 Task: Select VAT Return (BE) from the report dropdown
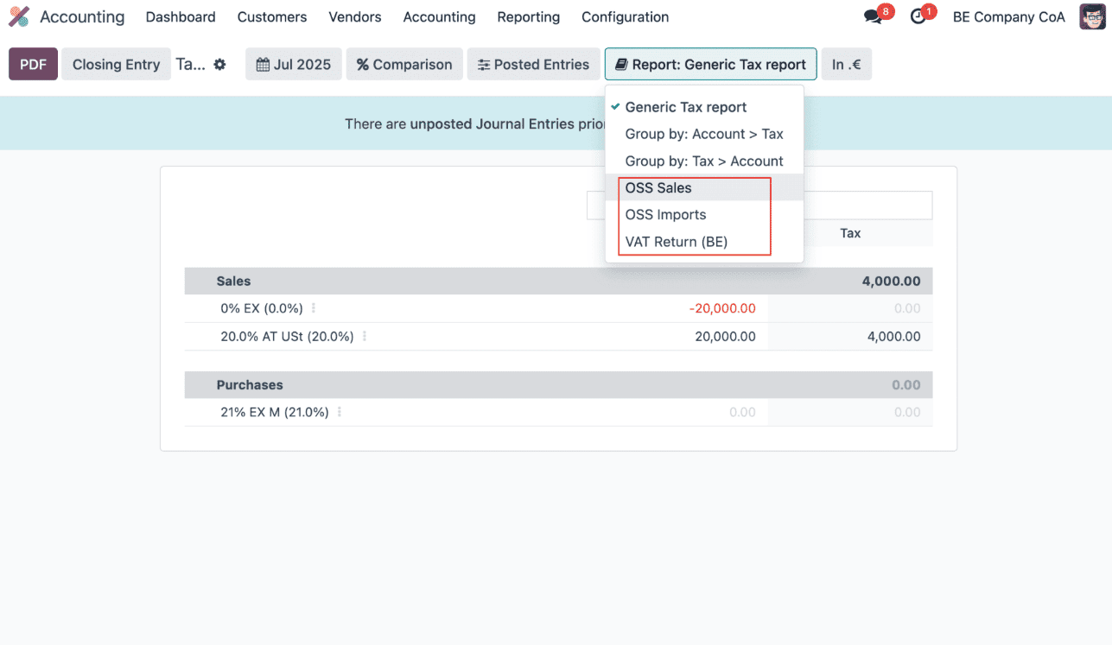click(x=679, y=242)
